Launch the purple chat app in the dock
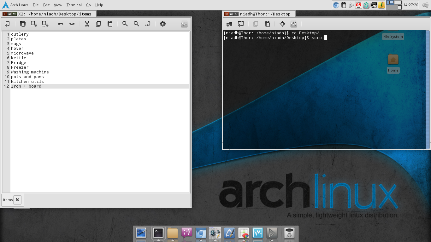This screenshot has width=431, height=242. pos(187,233)
